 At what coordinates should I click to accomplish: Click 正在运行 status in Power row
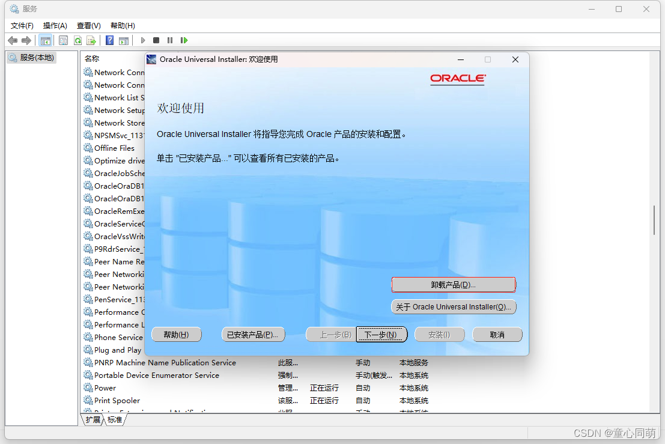pyautogui.click(x=324, y=388)
